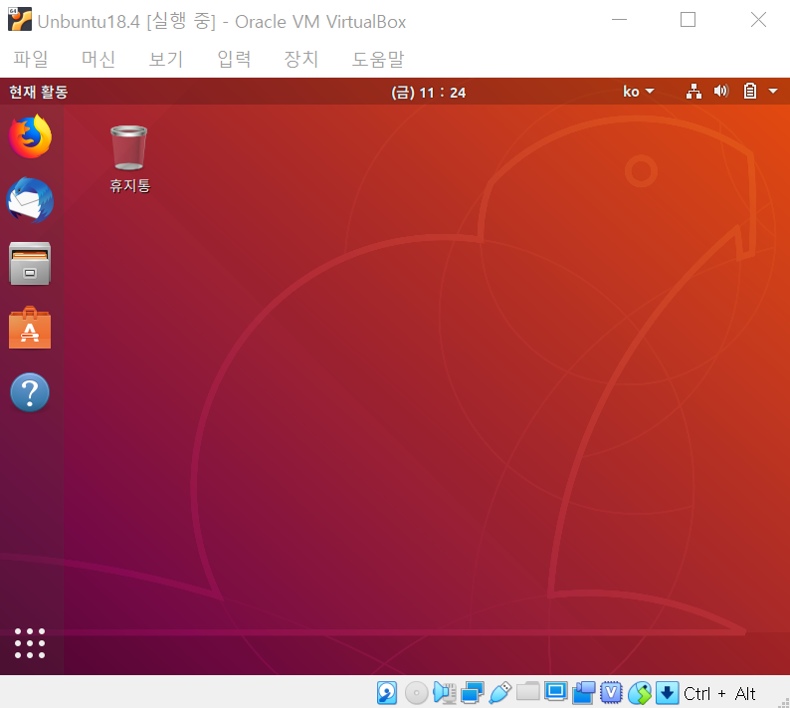Show applications grid button
The width and height of the screenshot is (790, 708).
[x=30, y=643]
